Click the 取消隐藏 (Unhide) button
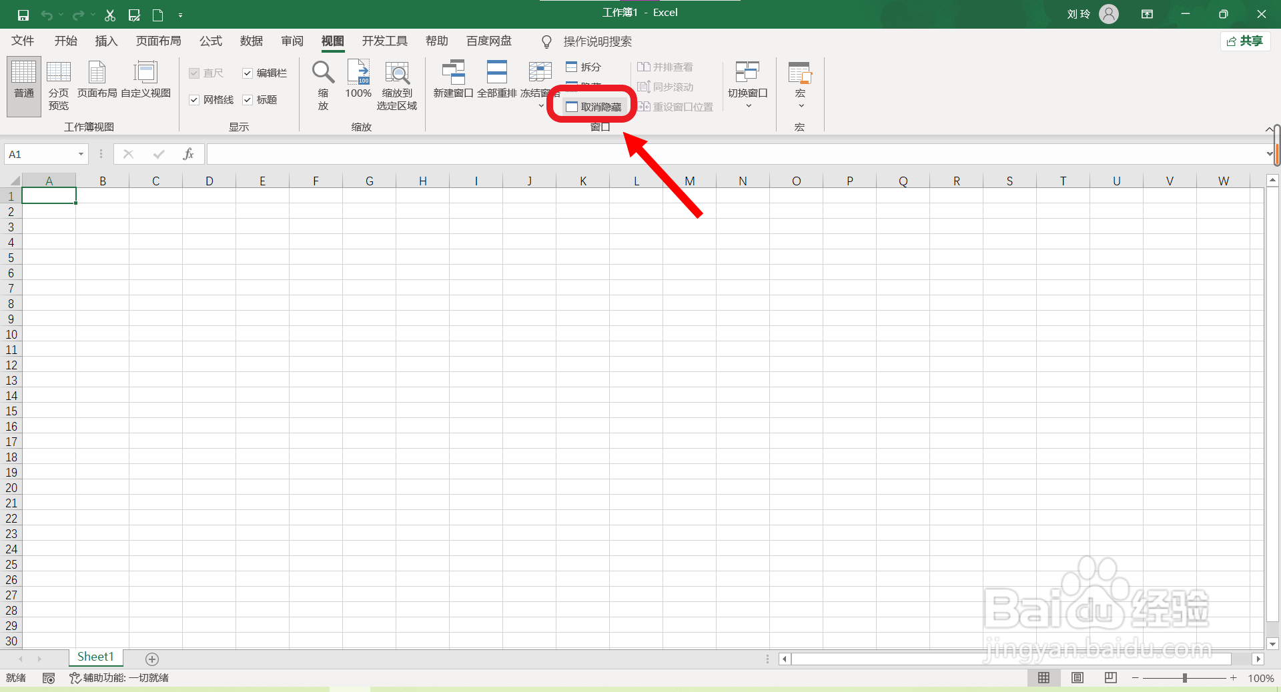 pyautogui.click(x=593, y=107)
